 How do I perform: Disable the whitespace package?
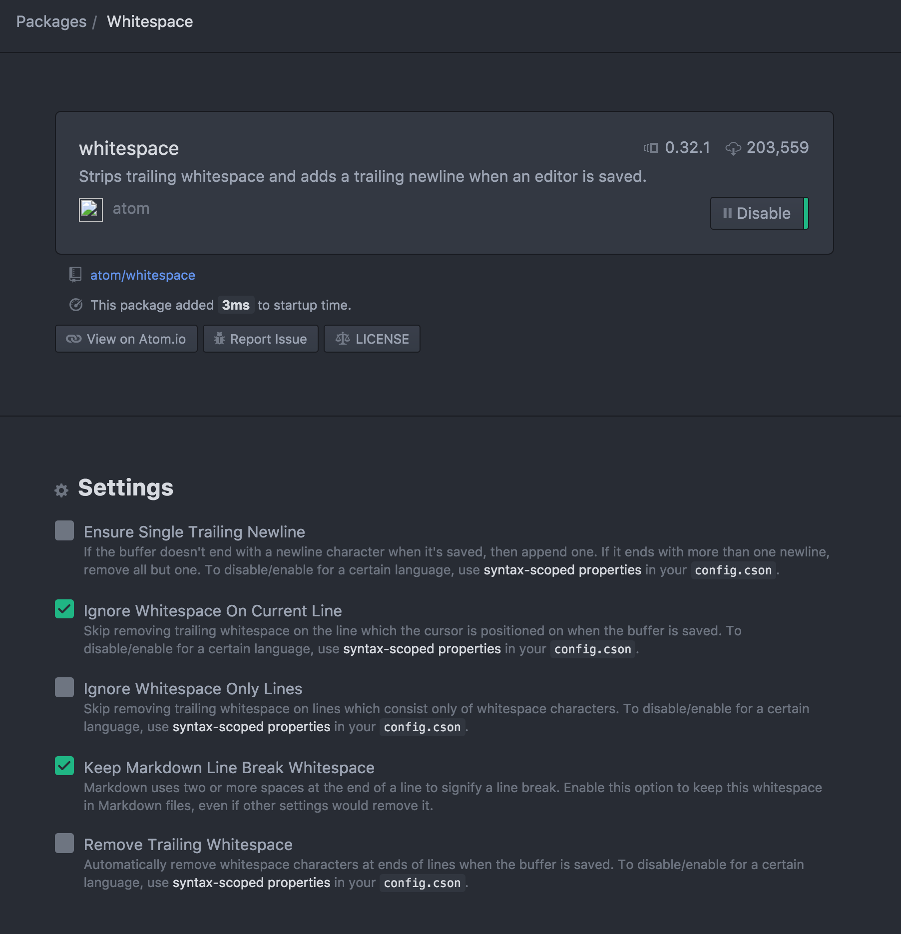tap(759, 213)
